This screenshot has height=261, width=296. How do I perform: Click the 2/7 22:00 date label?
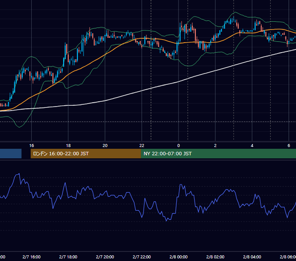point(142,257)
